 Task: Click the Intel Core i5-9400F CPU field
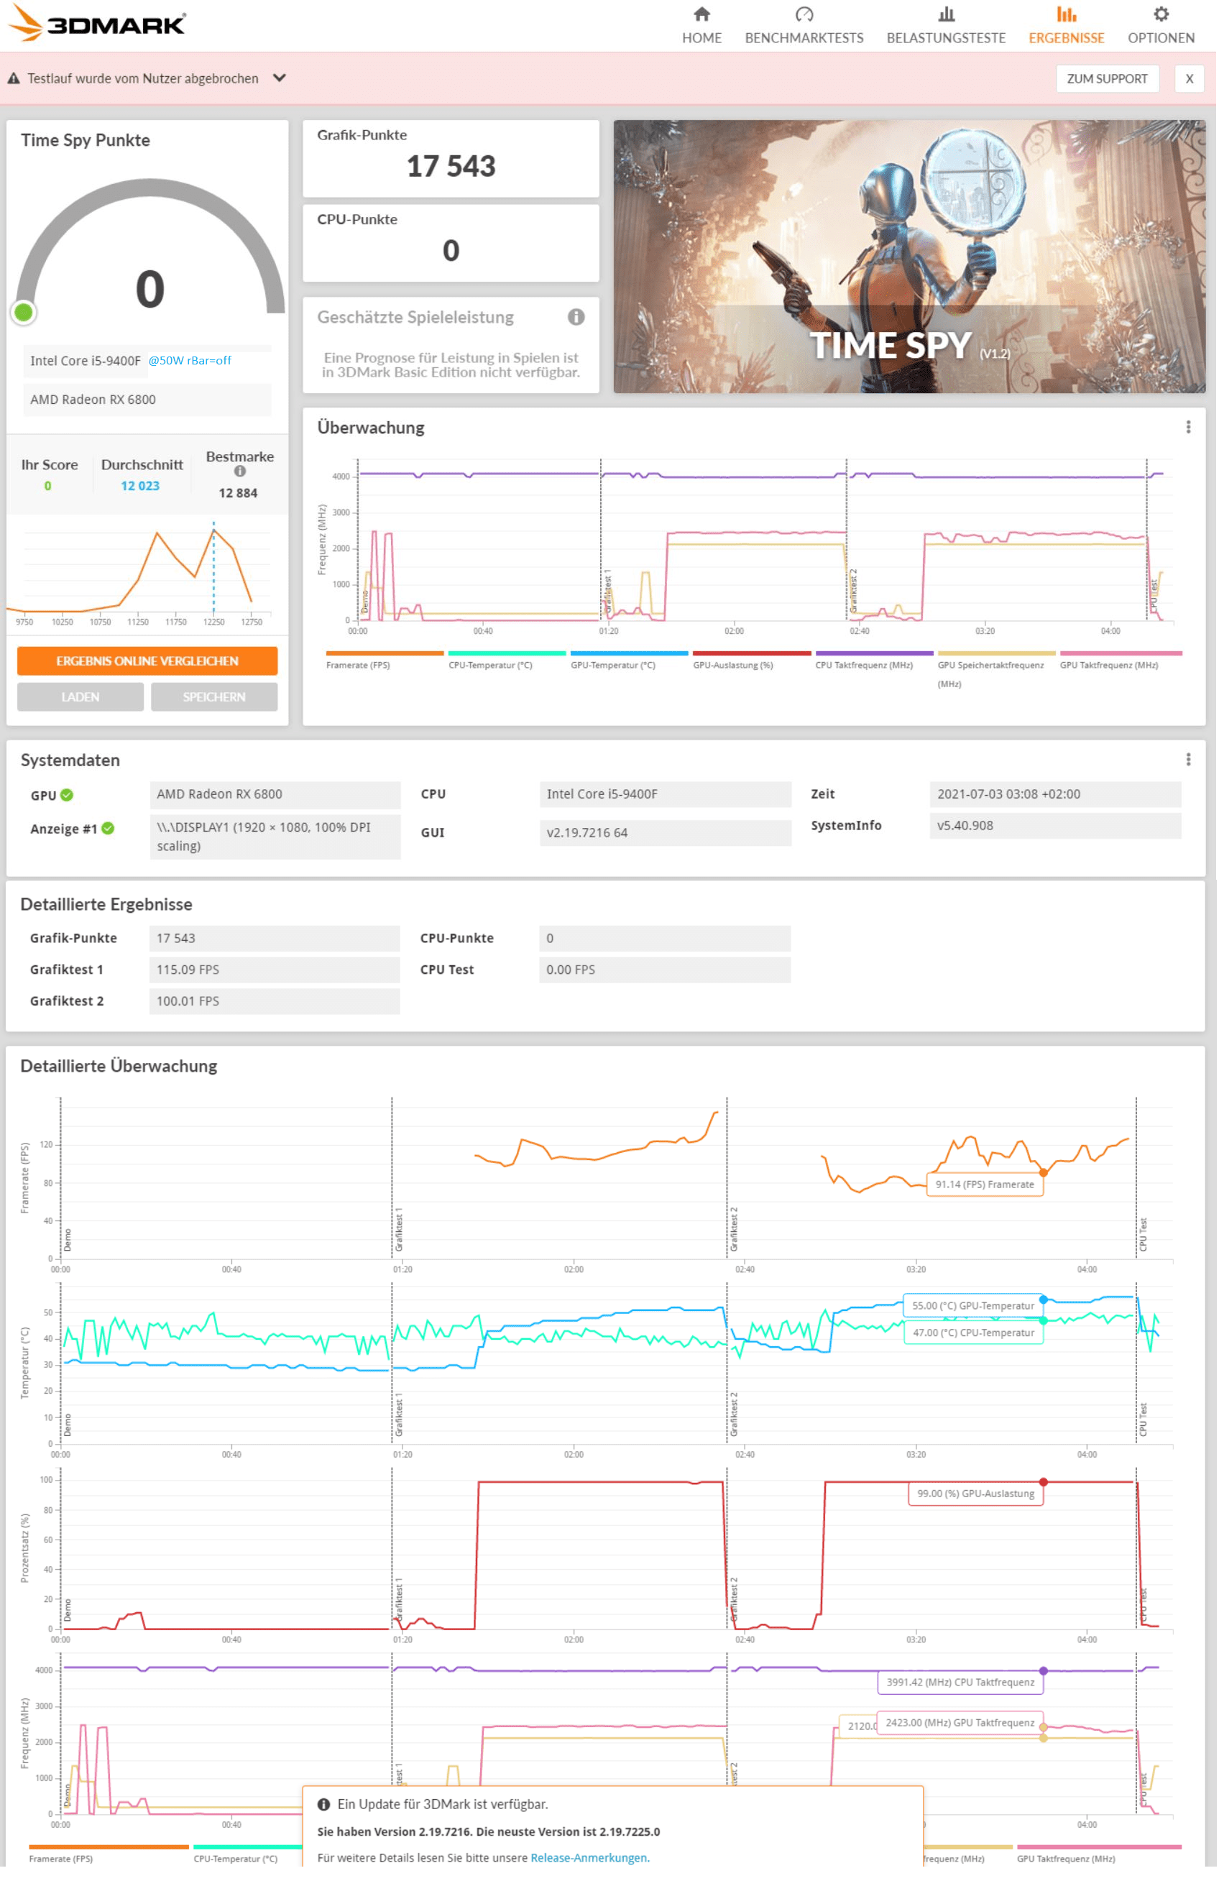tap(666, 795)
